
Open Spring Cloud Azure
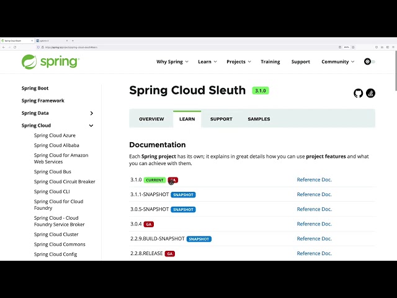[x=55, y=135]
